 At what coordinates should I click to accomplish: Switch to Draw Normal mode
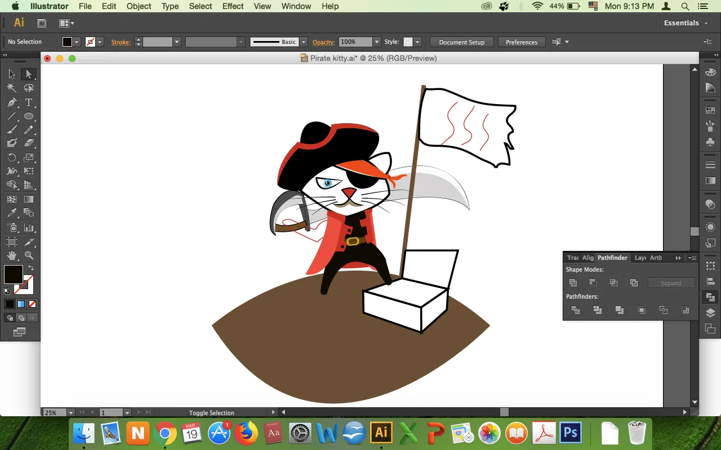pos(10,318)
